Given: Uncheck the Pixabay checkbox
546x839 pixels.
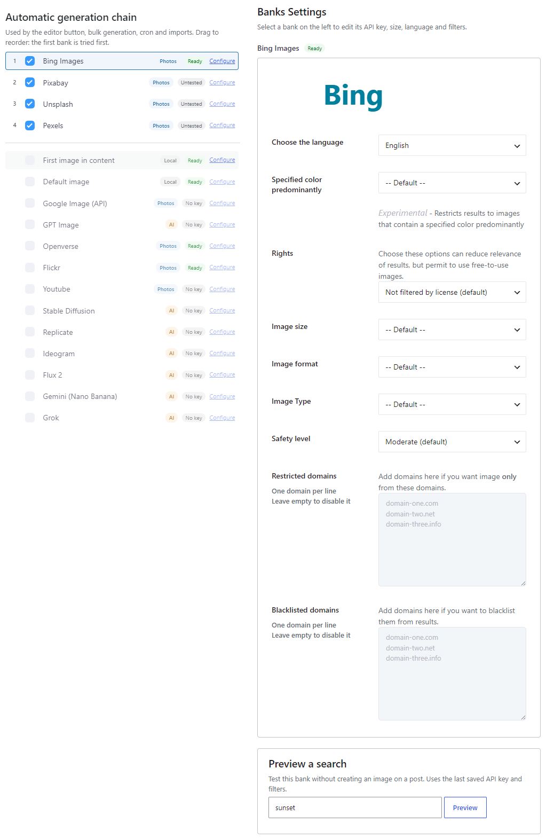Looking at the screenshot, I should 30,82.
